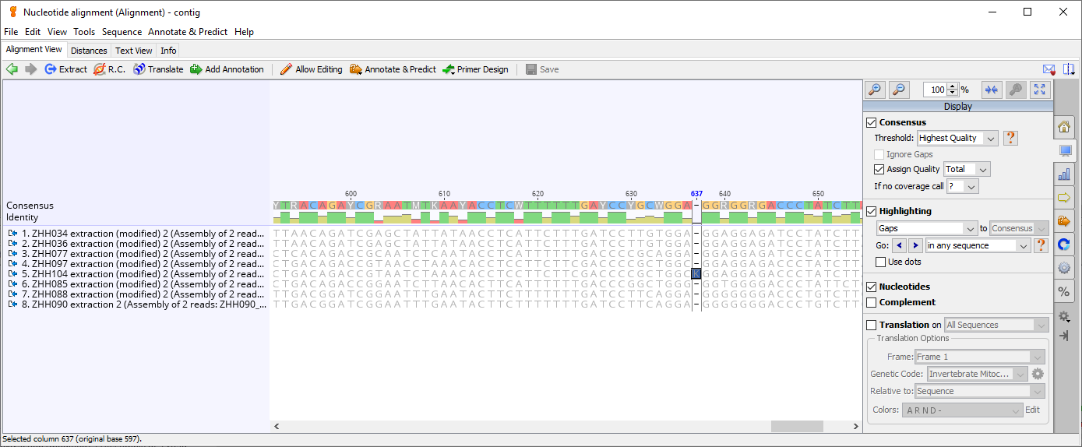
Task: Go to previous highlighted gap arrow
Action: tap(900, 245)
